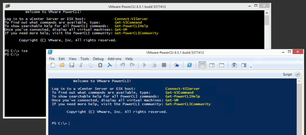The image size is (306, 135).
Task: Paste from the clipboard toolbar icon
Action: [x=100, y=65]
